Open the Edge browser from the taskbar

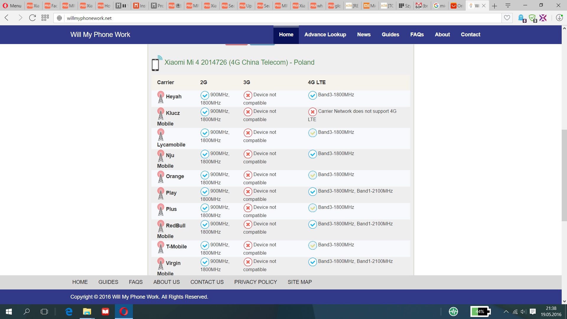pyautogui.click(x=69, y=312)
